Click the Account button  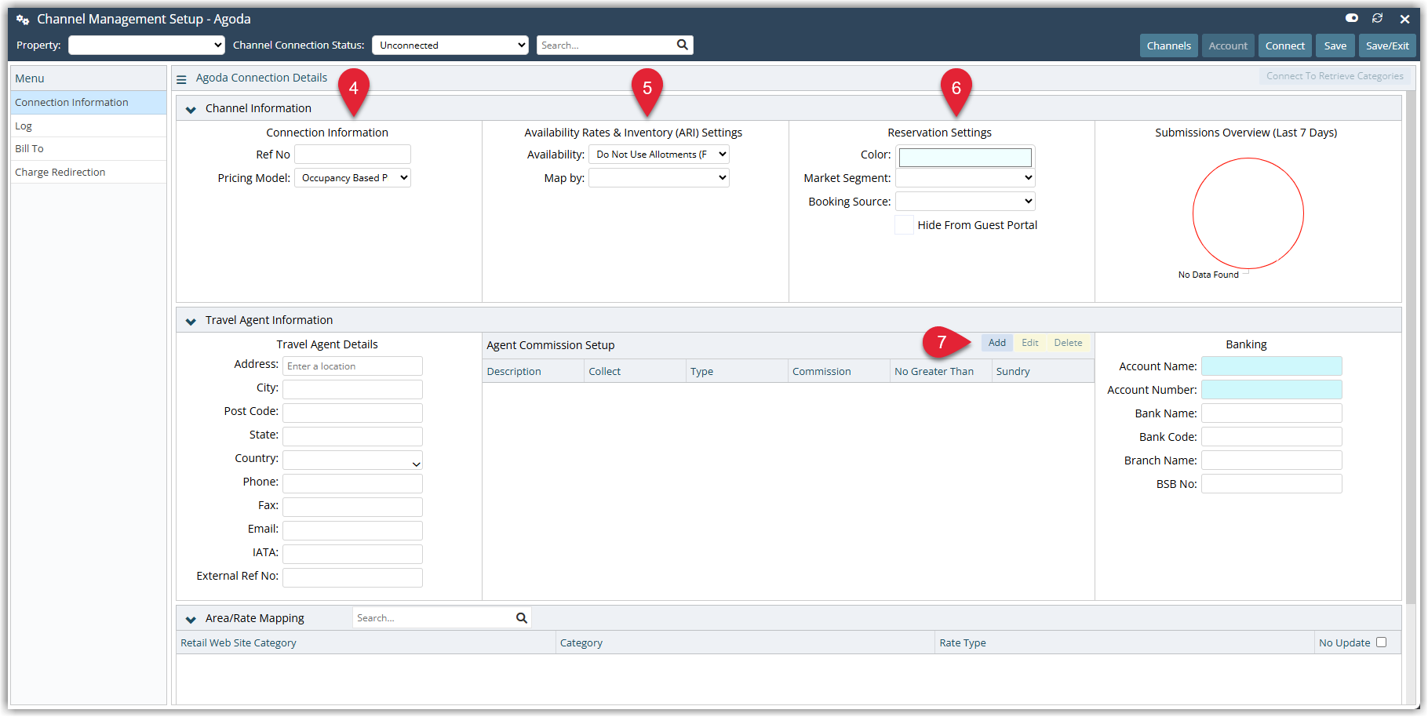[x=1228, y=45]
